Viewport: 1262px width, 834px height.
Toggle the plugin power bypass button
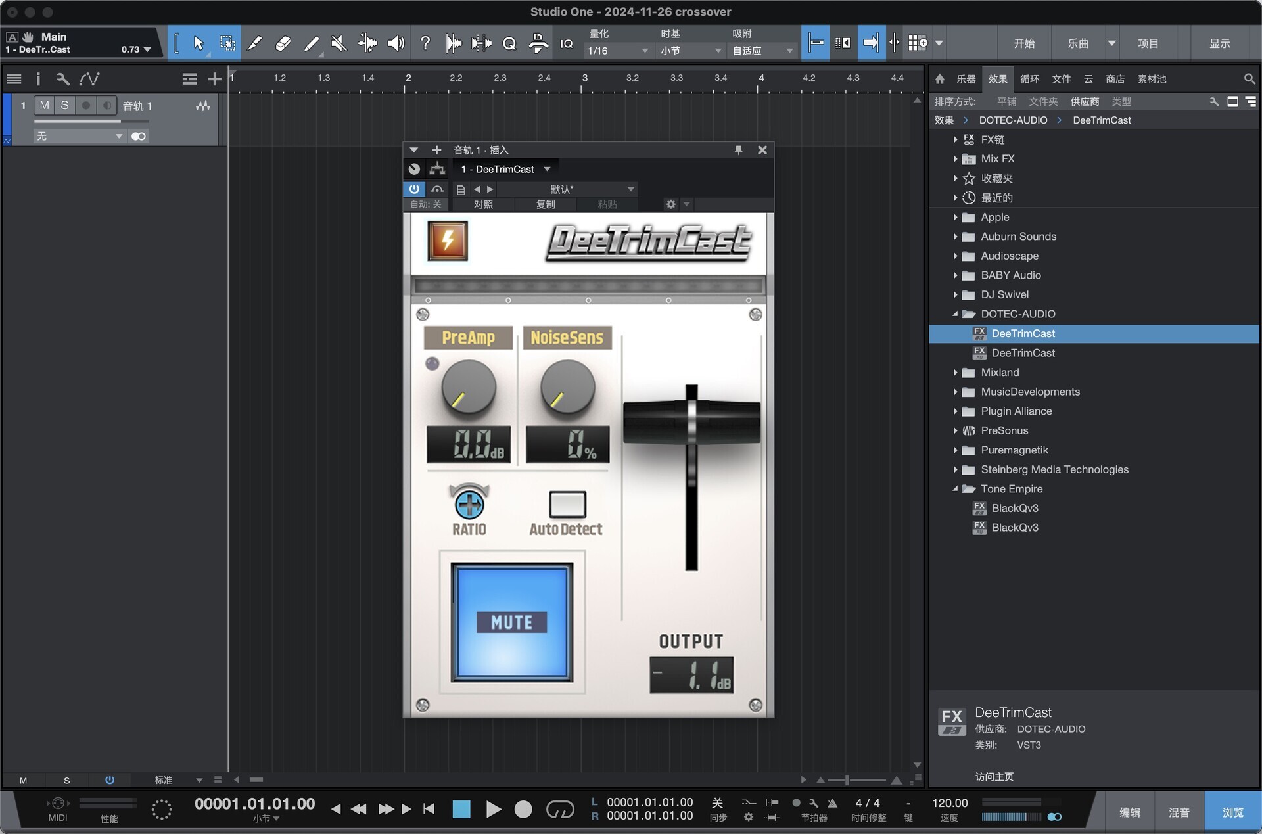coord(414,189)
